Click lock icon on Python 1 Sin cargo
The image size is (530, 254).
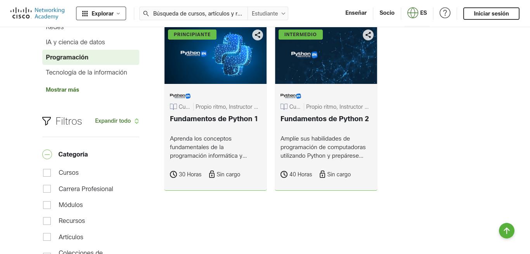click(212, 174)
